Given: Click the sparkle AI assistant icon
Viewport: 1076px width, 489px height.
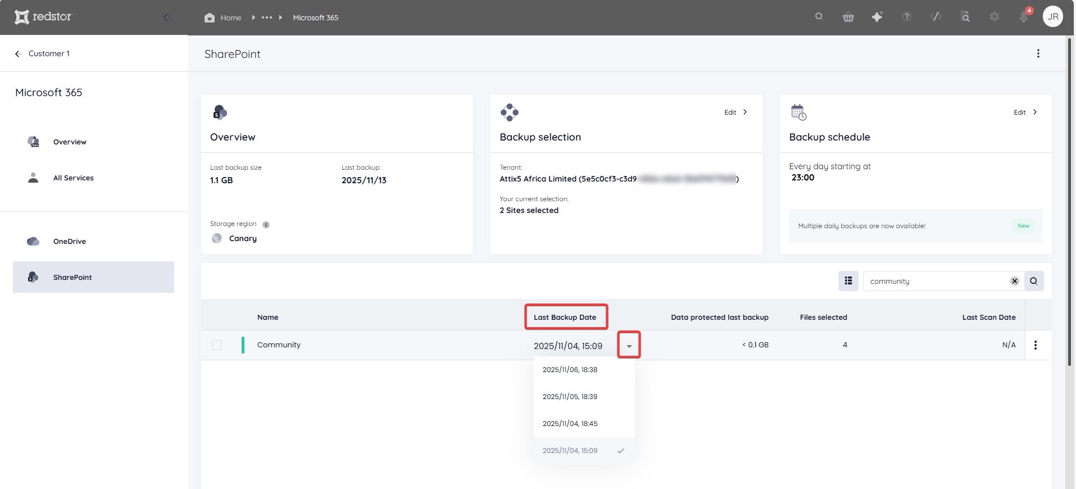Looking at the screenshot, I should 877,17.
